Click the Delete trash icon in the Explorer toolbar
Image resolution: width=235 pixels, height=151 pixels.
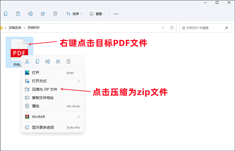(55, 14)
